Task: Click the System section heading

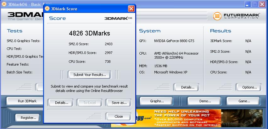Action: coord(150,31)
